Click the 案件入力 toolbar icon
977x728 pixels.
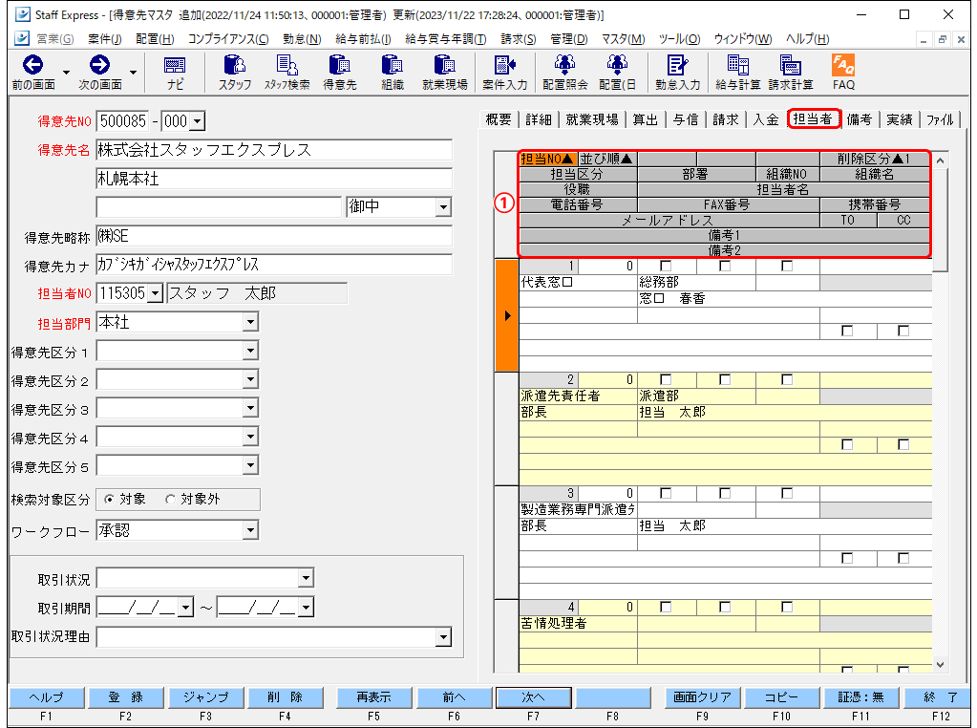pos(504,73)
